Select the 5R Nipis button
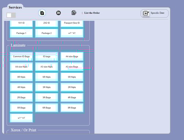This screenshot has width=184, height=140. point(72,77)
